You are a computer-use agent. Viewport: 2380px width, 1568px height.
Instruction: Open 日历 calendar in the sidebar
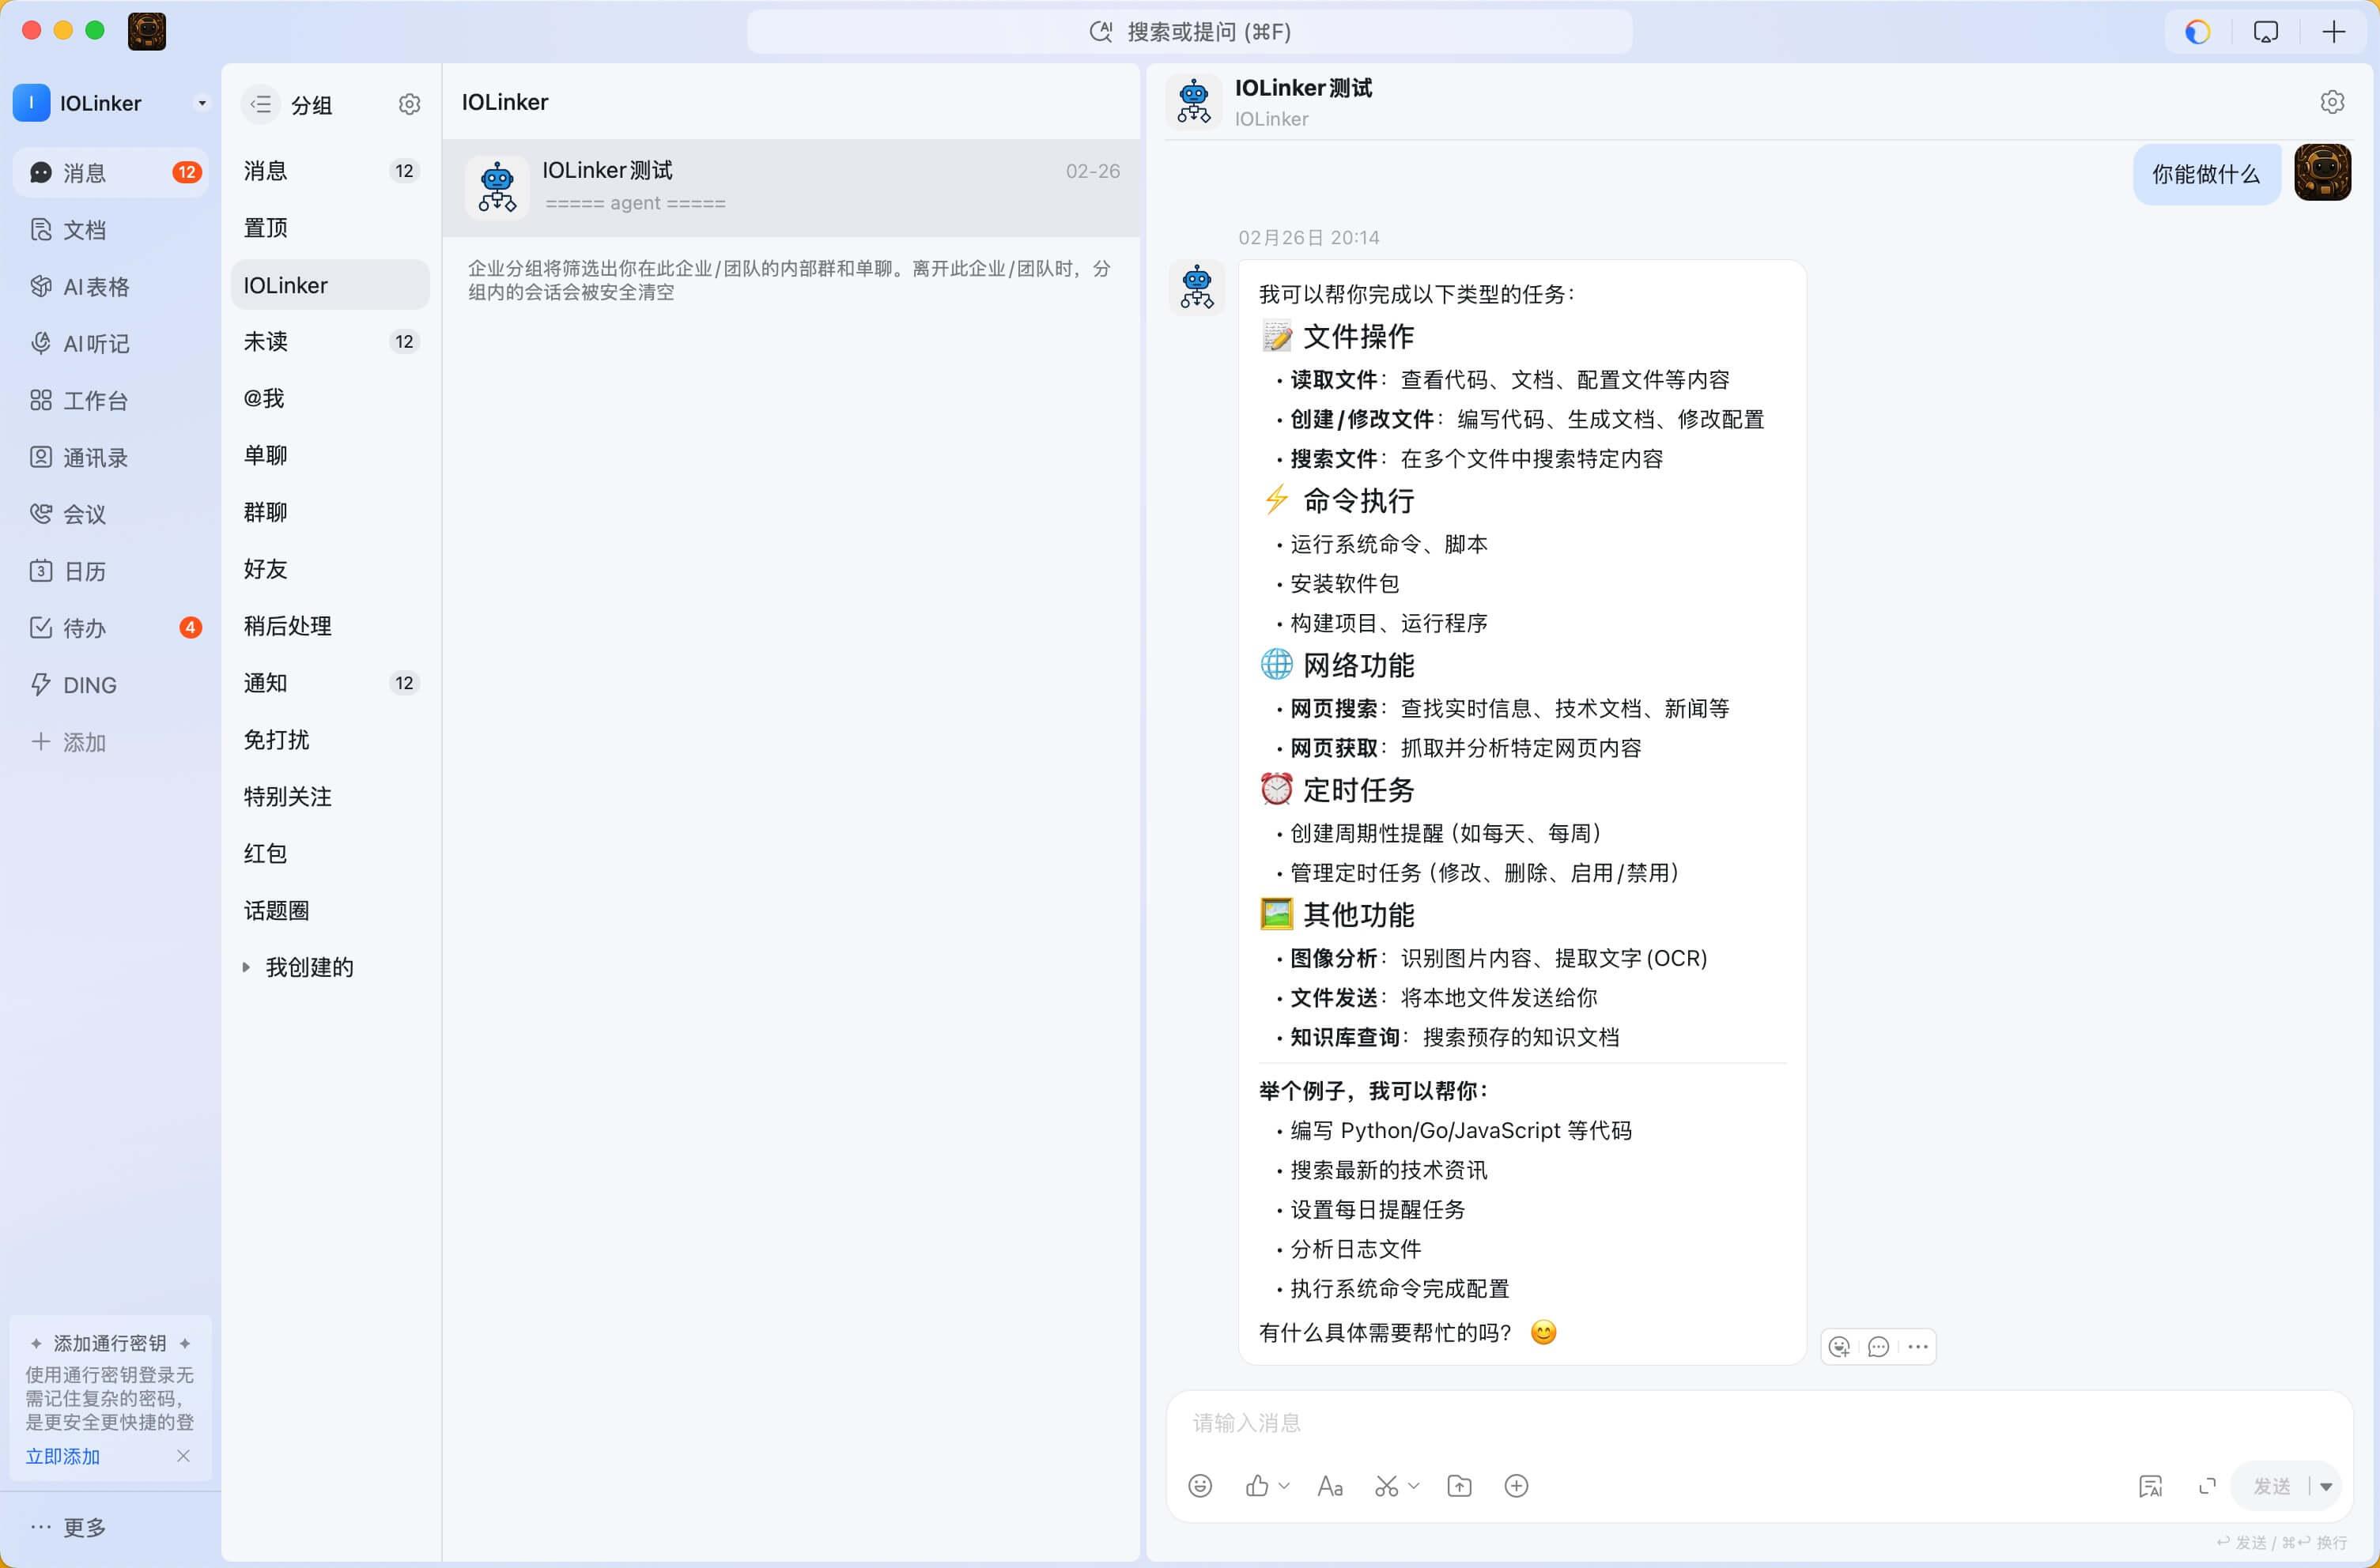click(110, 571)
